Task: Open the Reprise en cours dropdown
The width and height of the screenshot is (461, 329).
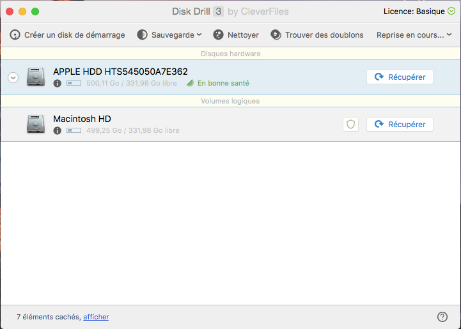Action: [414, 35]
